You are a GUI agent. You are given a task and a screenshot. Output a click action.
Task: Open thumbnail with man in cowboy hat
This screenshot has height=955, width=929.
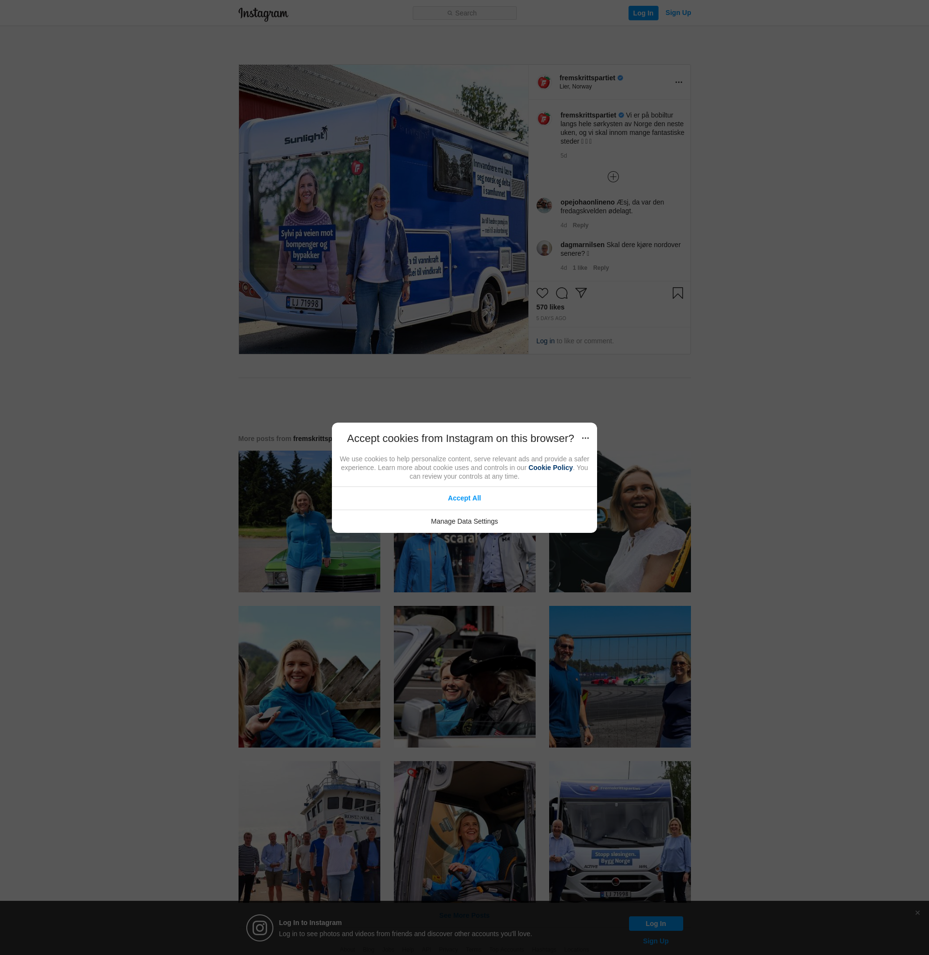pos(464,677)
